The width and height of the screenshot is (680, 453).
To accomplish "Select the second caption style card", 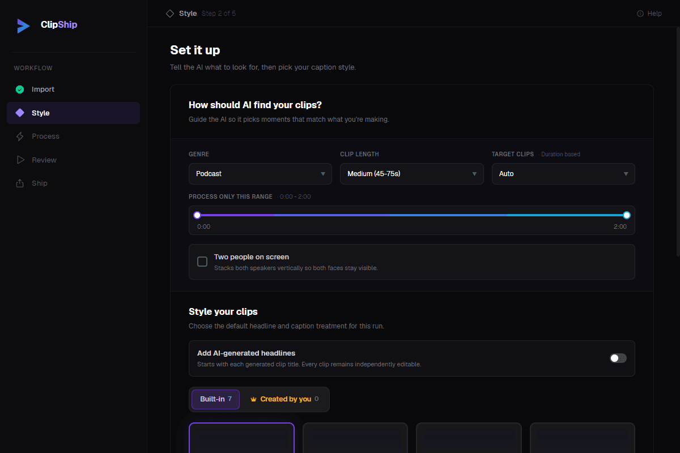I will pyautogui.click(x=355, y=438).
